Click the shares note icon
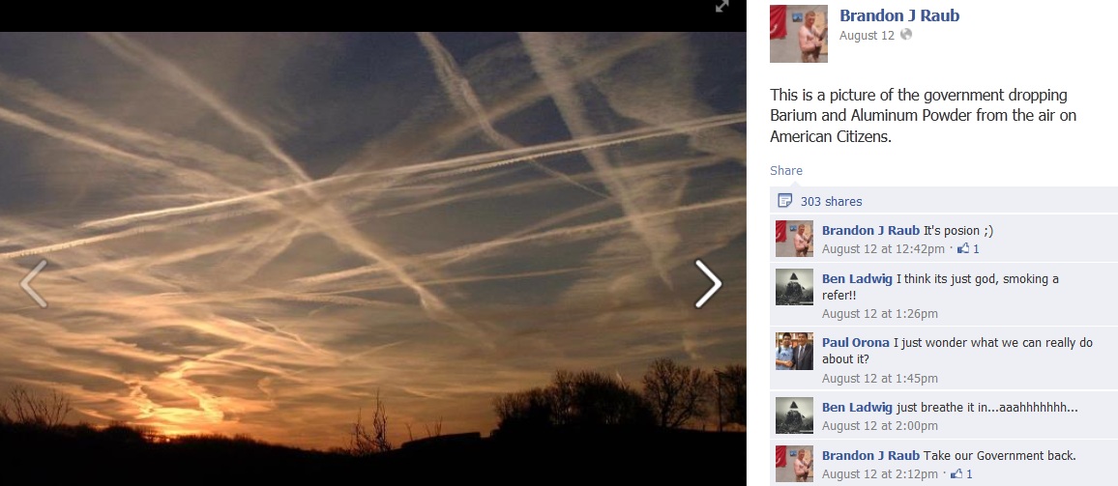Image resolution: width=1118 pixels, height=486 pixels. (x=785, y=200)
